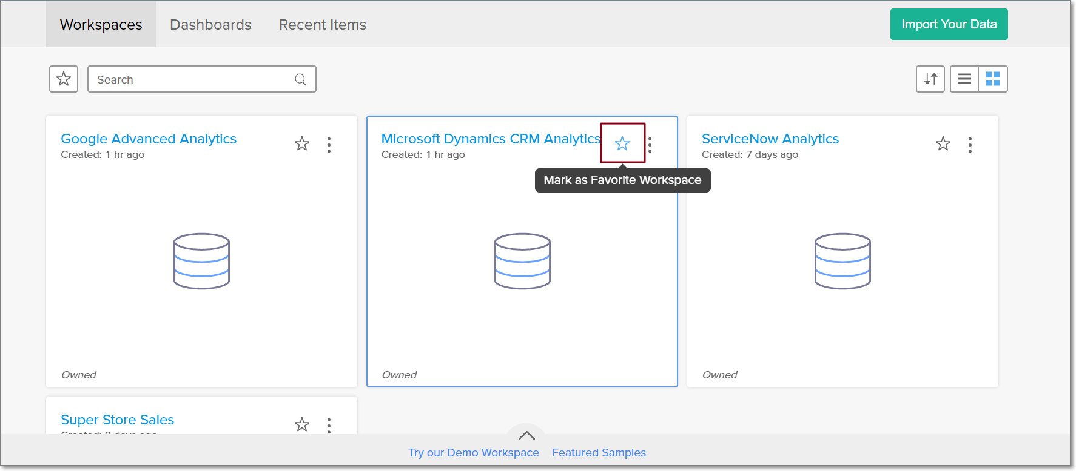Mark Super Store Sales as favorite

(x=302, y=424)
